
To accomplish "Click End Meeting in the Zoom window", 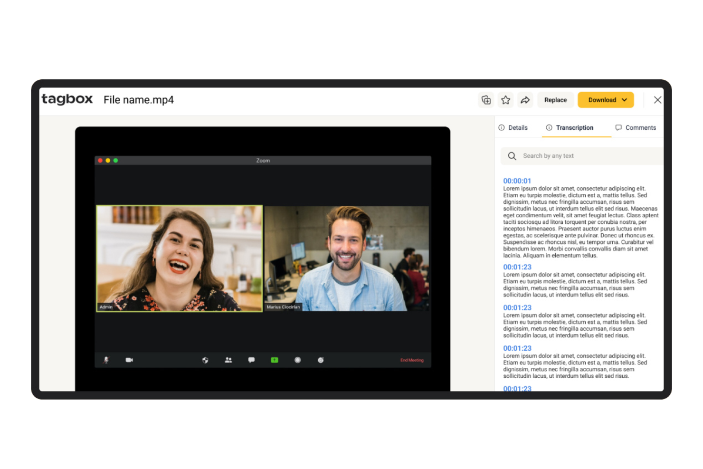I will 412,360.
